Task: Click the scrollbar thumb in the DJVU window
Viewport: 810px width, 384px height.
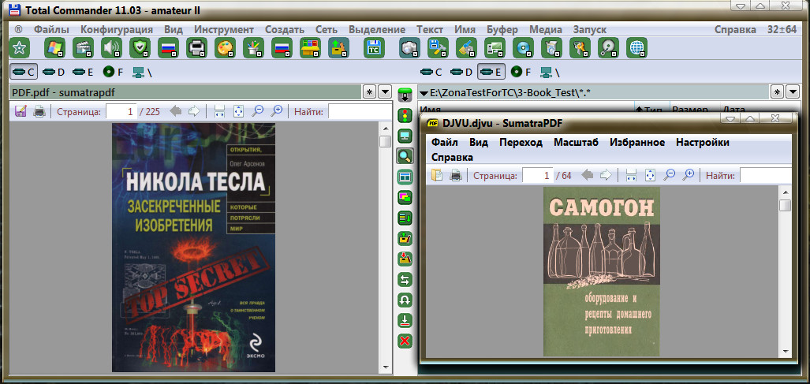Action: click(x=786, y=205)
